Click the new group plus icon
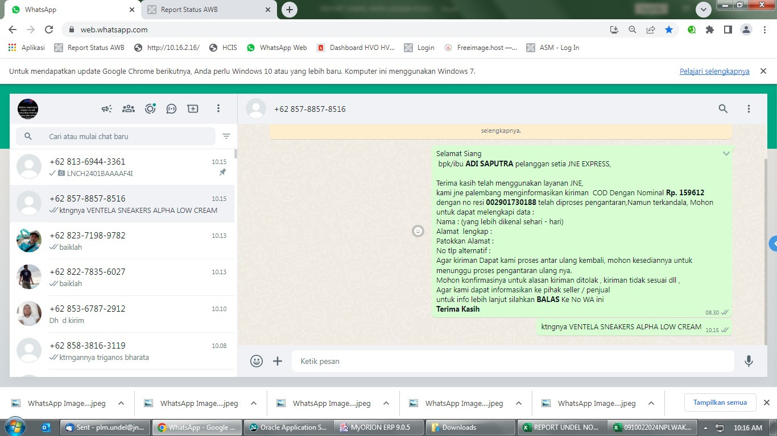The height and width of the screenshot is (436, 777). click(193, 108)
